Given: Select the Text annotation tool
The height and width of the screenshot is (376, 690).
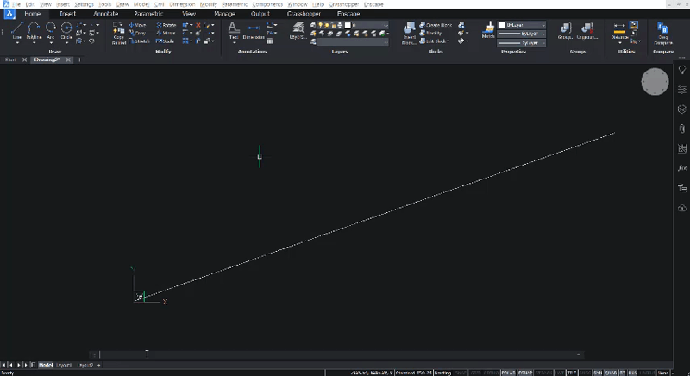Looking at the screenshot, I should [234, 30].
